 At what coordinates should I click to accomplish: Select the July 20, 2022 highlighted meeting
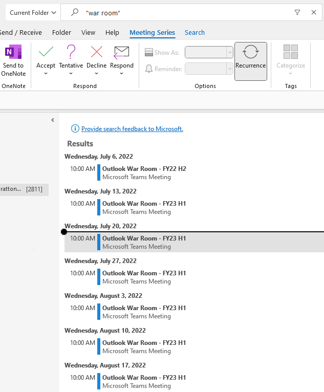click(x=194, y=242)
